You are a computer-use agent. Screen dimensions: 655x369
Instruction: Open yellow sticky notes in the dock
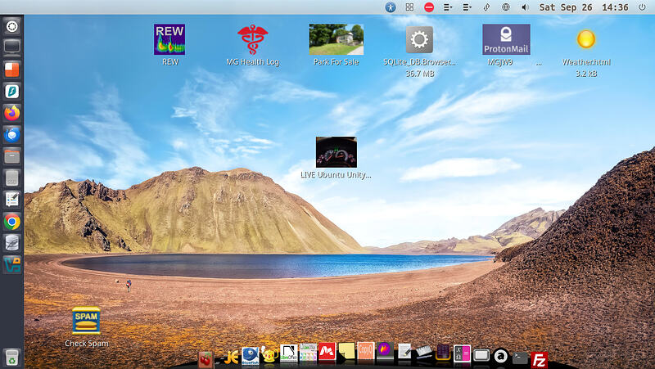pyautogui.click(x=346, y=351)
